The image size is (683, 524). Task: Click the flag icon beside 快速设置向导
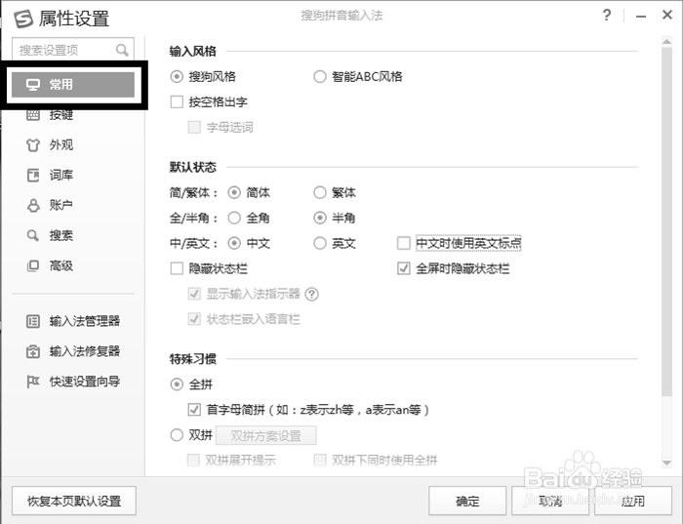[x=33, y=382]
